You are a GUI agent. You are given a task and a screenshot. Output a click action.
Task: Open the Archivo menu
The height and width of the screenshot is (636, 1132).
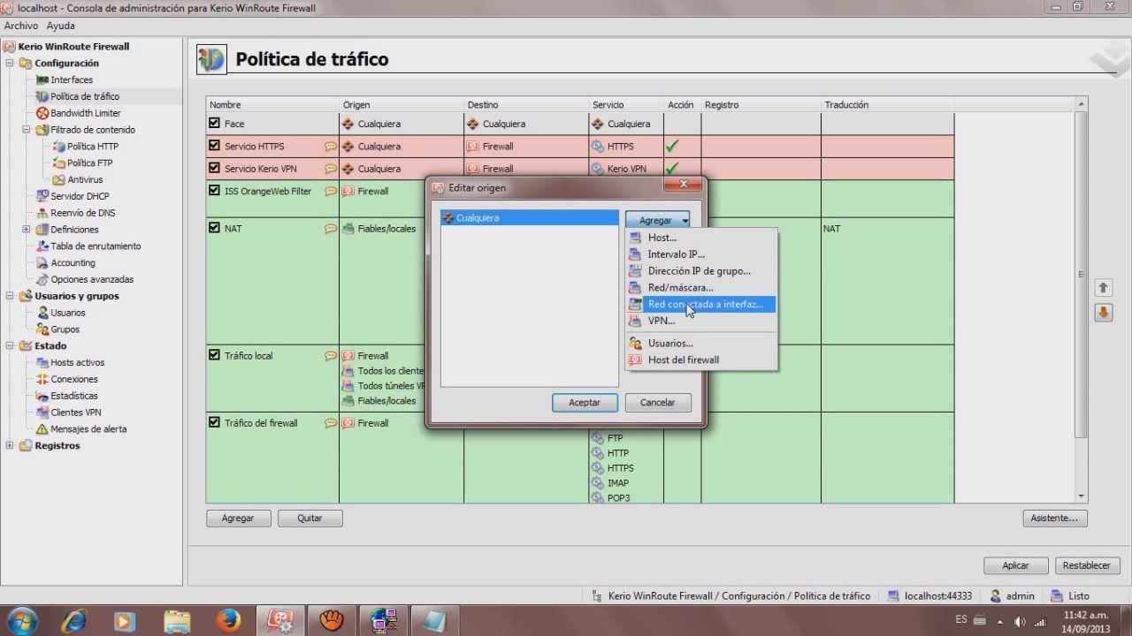pos(21,26)
